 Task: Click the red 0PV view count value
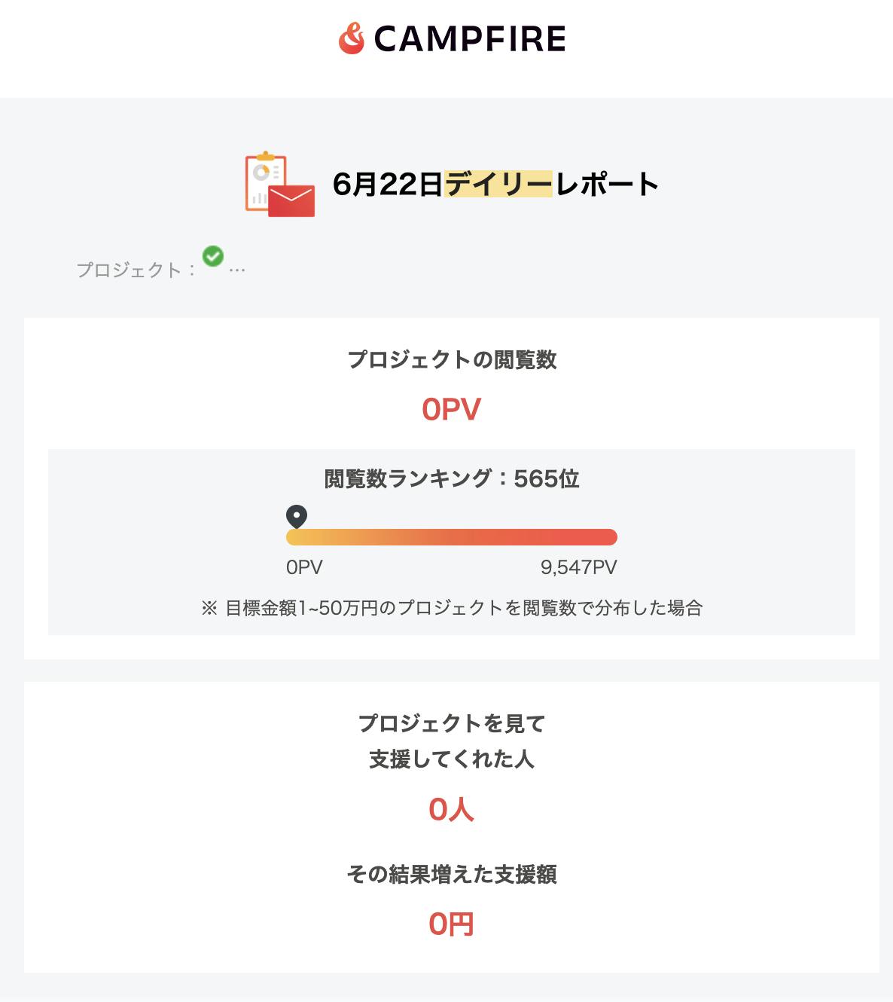click(451, 409)
